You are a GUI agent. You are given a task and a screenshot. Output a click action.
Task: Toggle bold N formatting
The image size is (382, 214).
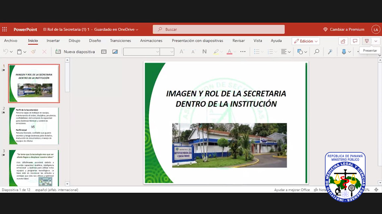(x=204, y=51)
